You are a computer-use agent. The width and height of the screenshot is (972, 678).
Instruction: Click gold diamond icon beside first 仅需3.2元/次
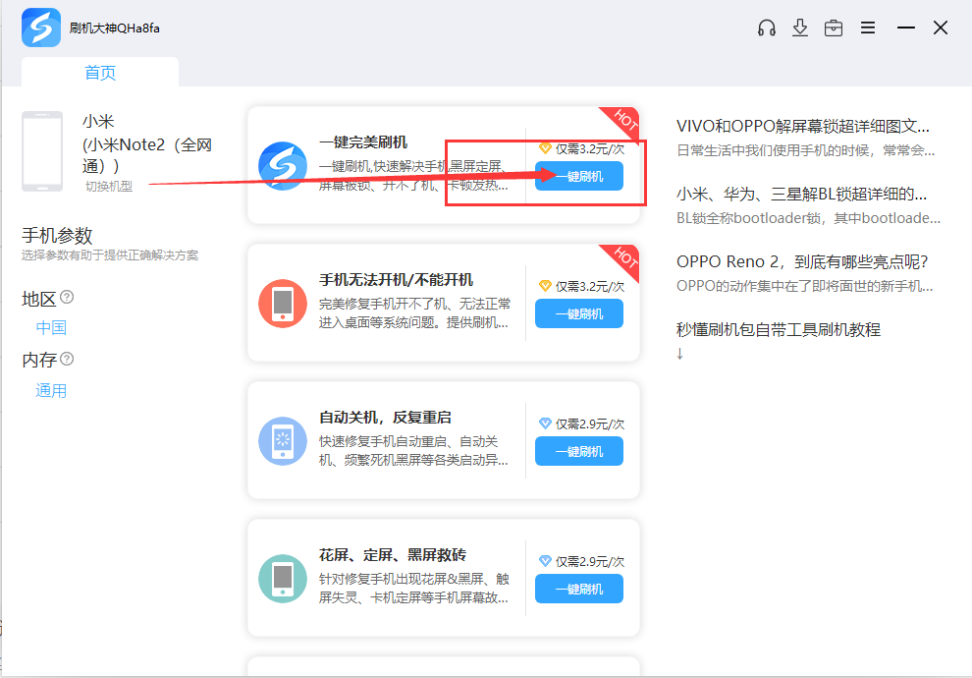point(545,148)
